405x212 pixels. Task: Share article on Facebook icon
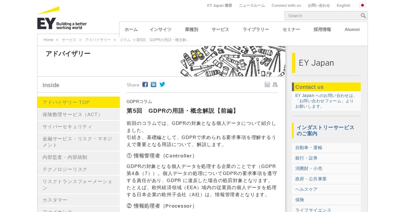click(145, 84)
